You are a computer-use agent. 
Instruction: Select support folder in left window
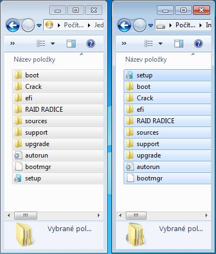click(58, 132)
